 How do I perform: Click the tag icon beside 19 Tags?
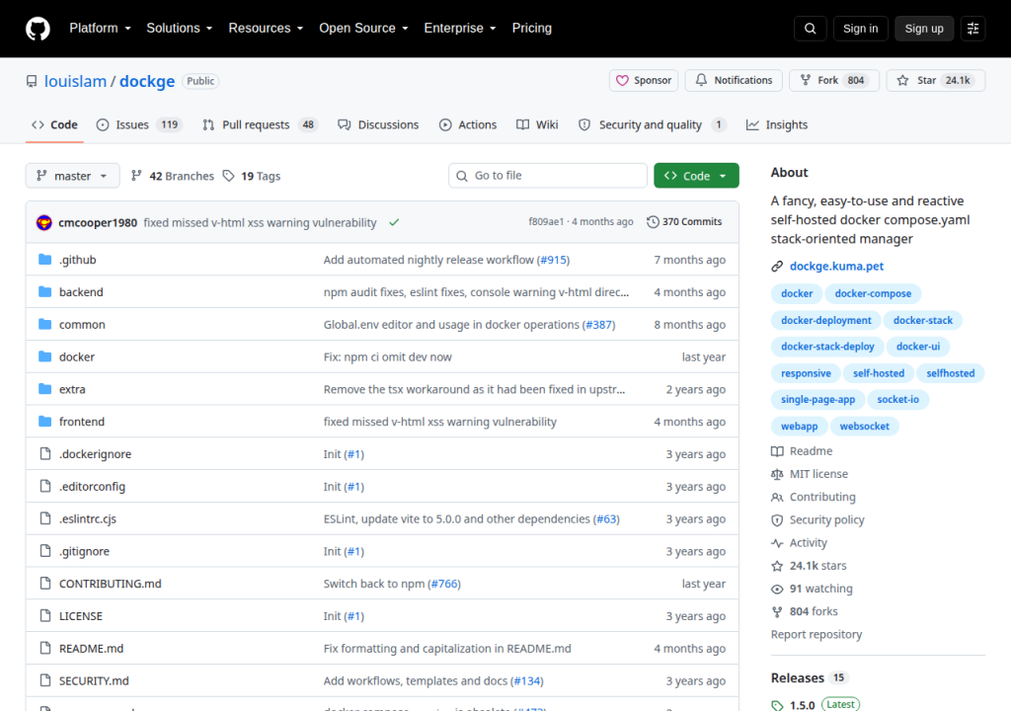click(228, 176)
